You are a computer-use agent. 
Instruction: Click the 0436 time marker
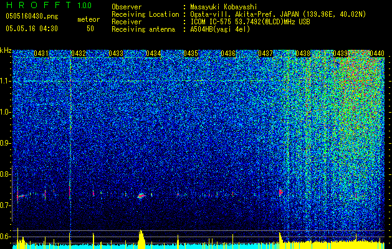(x=228, y=54)
